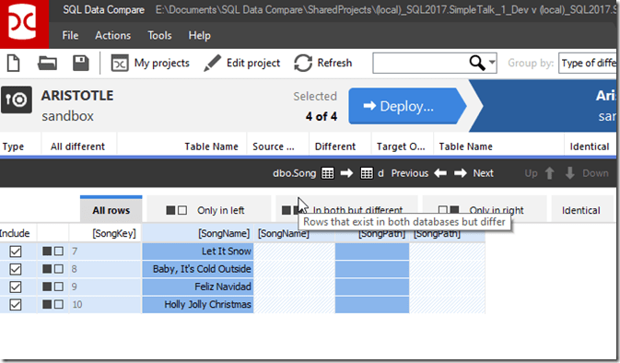Open the Tools menu

tap(159, 36)
